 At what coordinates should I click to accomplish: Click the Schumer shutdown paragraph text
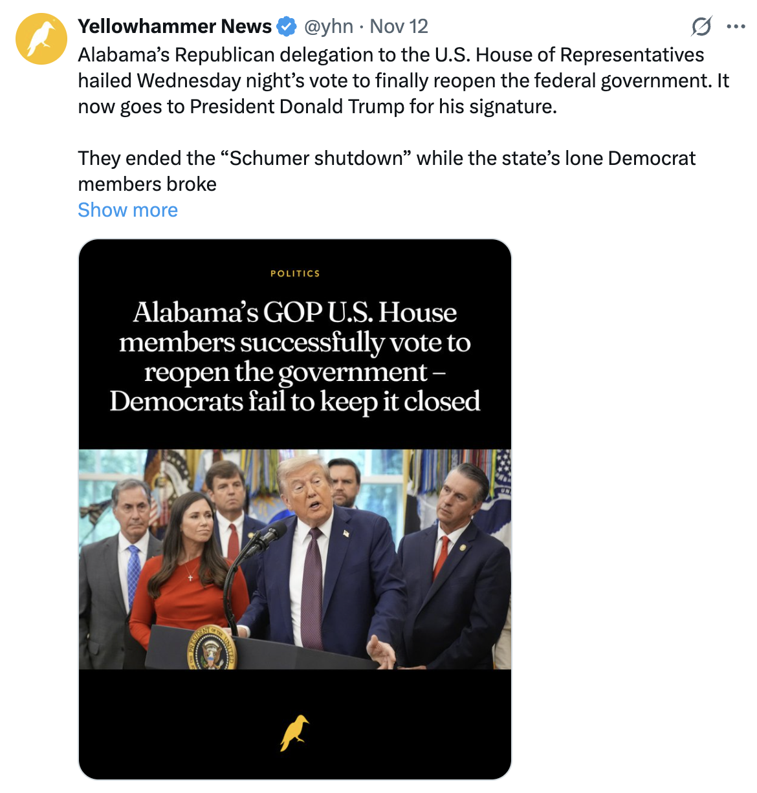[387, 171]
